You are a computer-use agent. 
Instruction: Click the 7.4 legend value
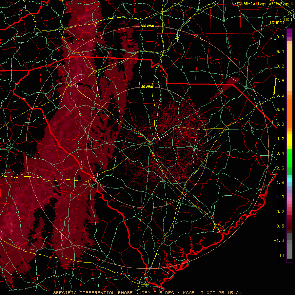point(280,81)
